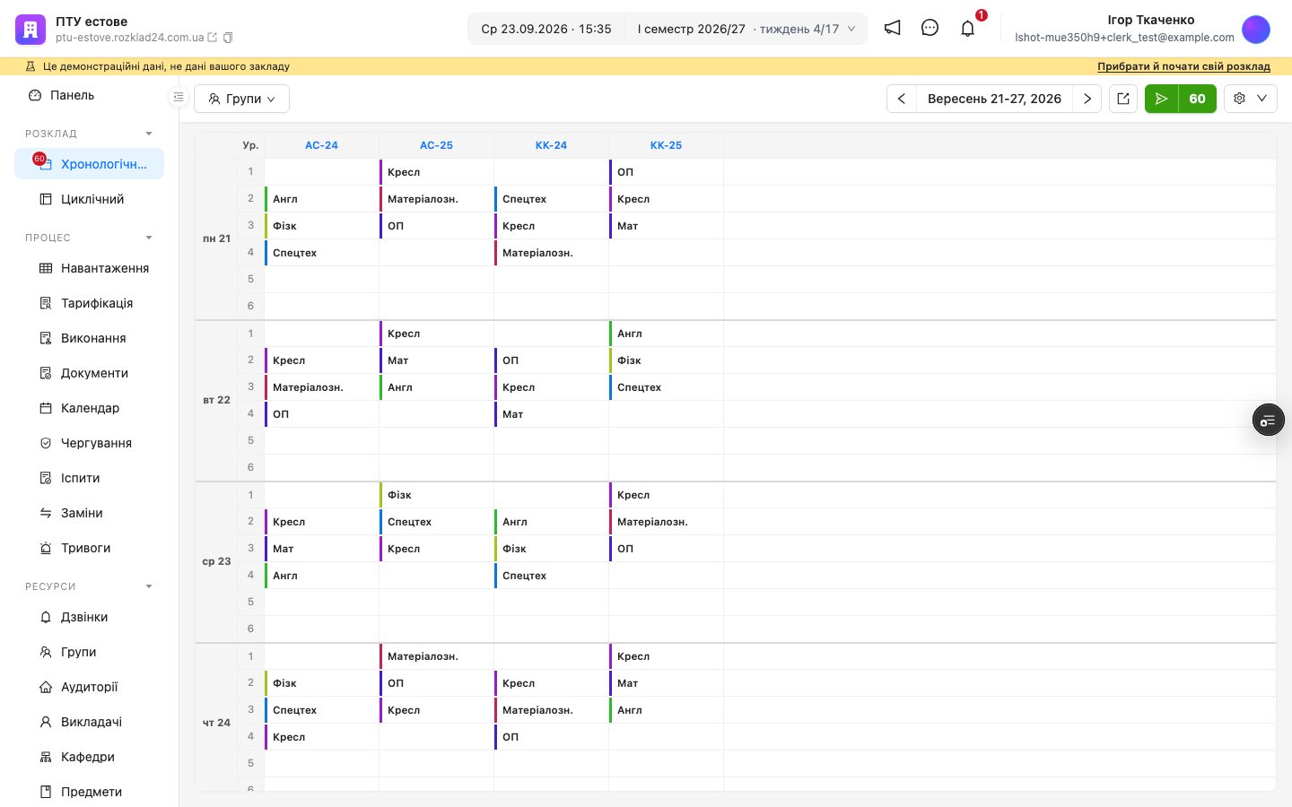Open Навантаження page

(90, 268)
